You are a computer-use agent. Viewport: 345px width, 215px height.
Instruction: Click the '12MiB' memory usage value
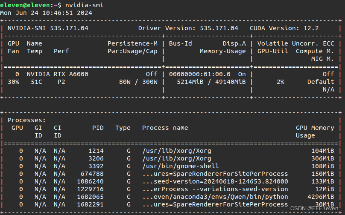(x=325, y=189)
